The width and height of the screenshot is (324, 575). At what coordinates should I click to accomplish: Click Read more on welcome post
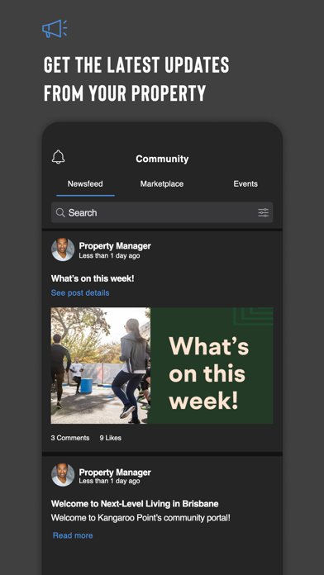coord(73,535)
